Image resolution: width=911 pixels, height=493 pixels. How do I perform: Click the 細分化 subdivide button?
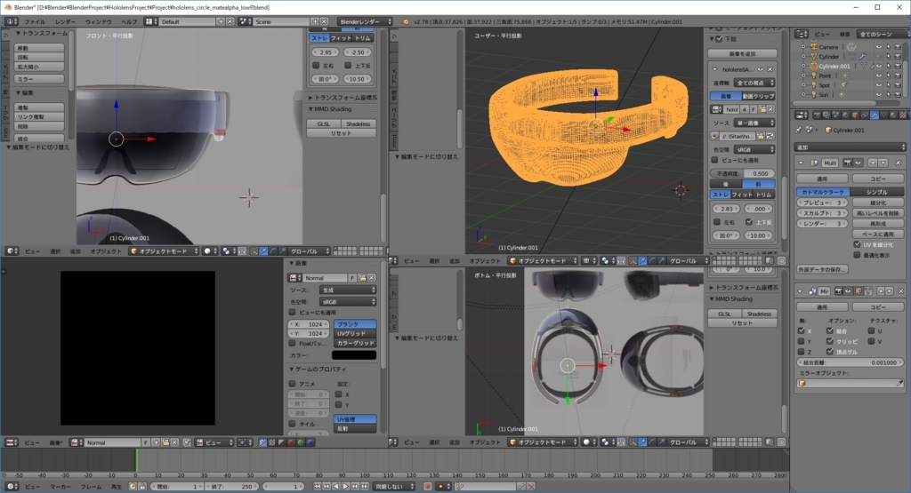(x=878, y=203)
